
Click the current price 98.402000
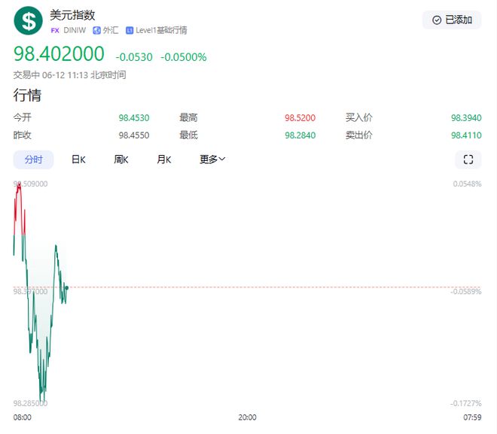(59, 53)
